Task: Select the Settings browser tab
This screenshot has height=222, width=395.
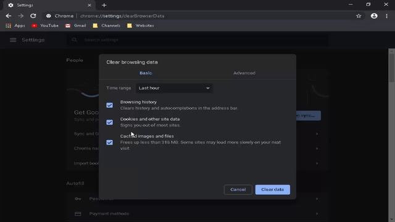Action: coord(49,6)
